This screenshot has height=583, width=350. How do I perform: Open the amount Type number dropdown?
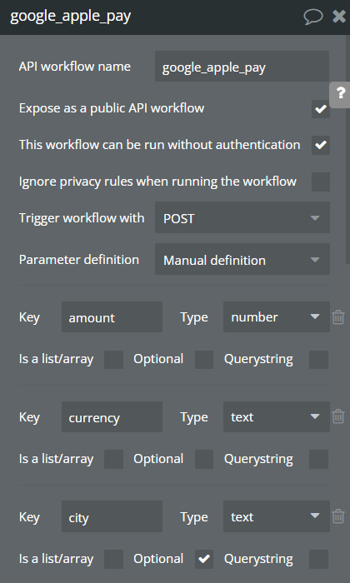(x=277, y=317)
